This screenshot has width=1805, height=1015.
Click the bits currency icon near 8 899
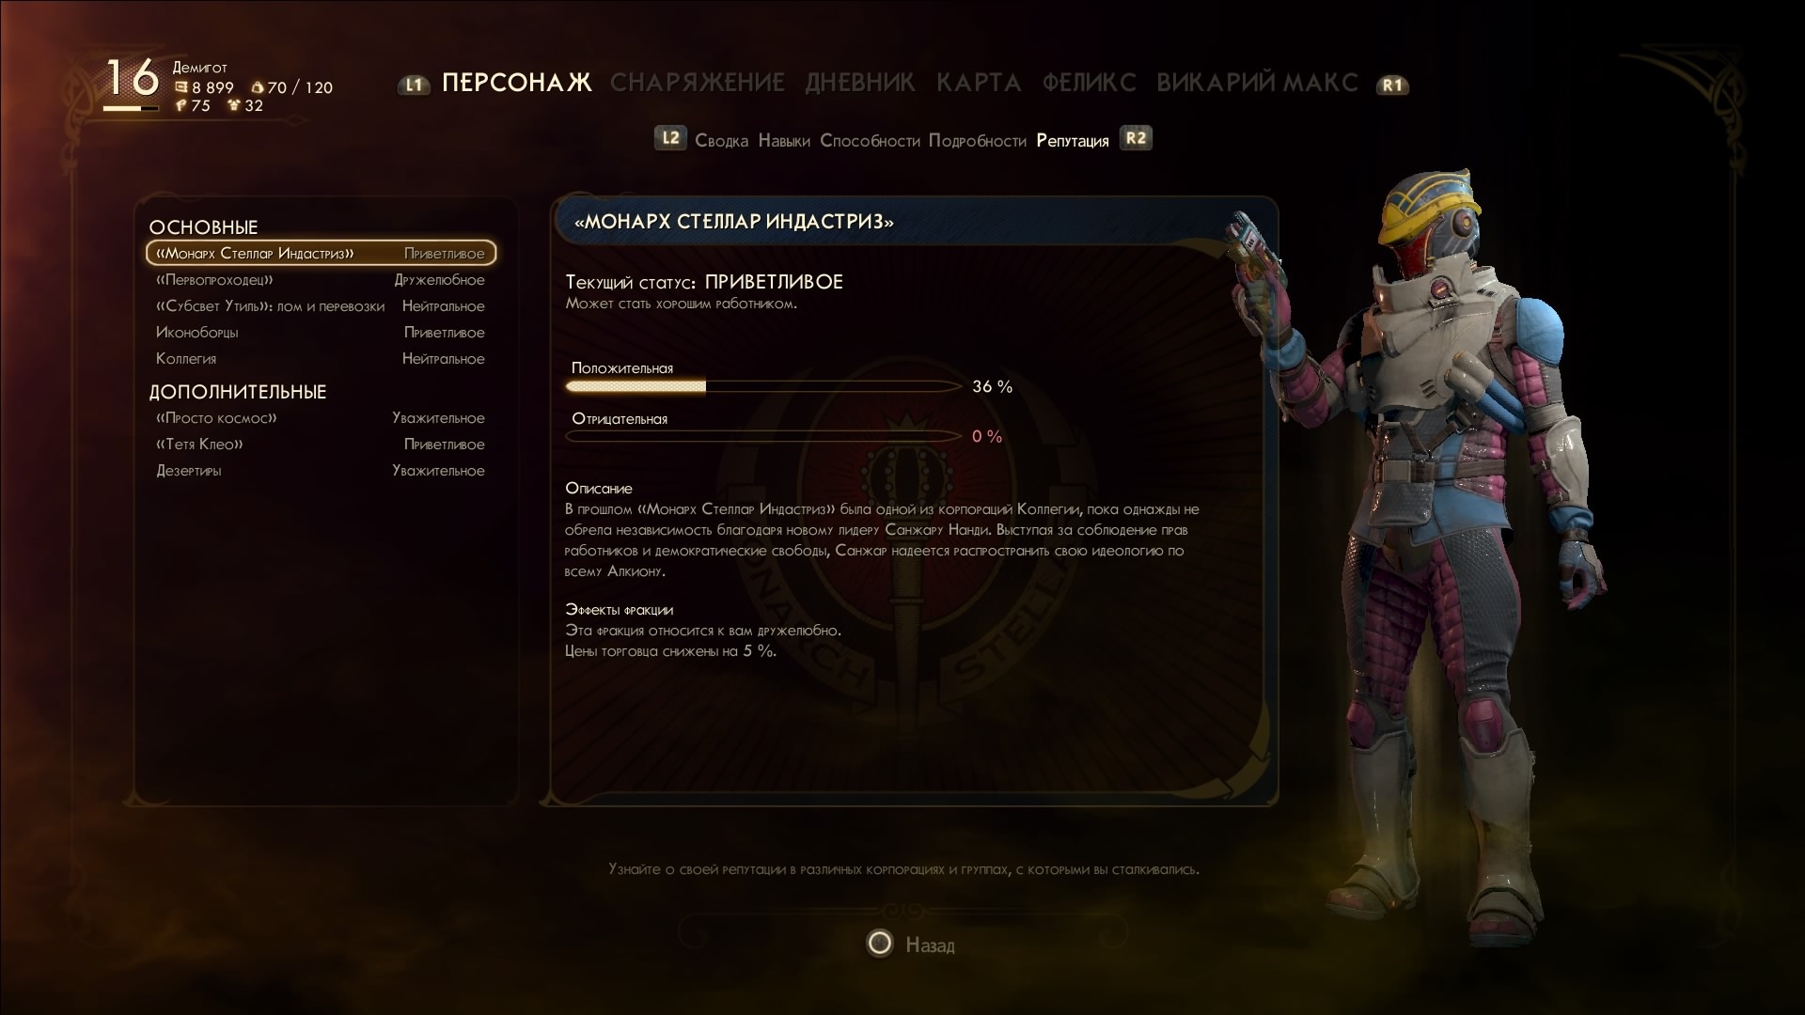181,87
